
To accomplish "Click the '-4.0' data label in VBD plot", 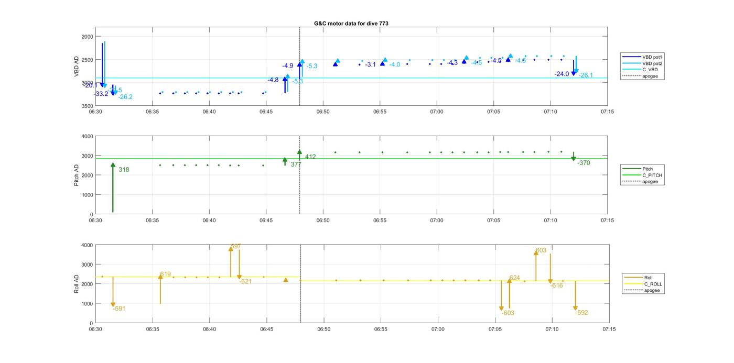I will click(x=395, y=65).
